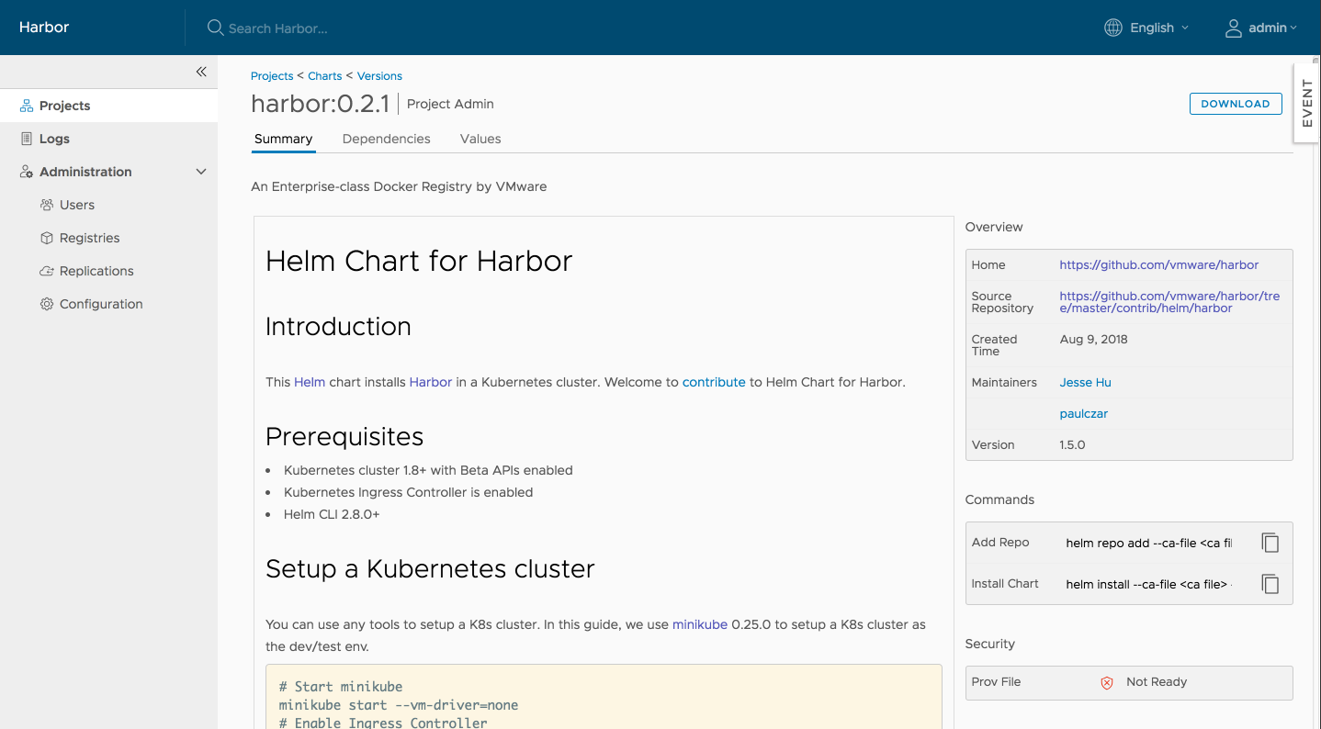Click the Harbor link in the introduction
Screen dimensions: 1321x729
click(431, 382)
